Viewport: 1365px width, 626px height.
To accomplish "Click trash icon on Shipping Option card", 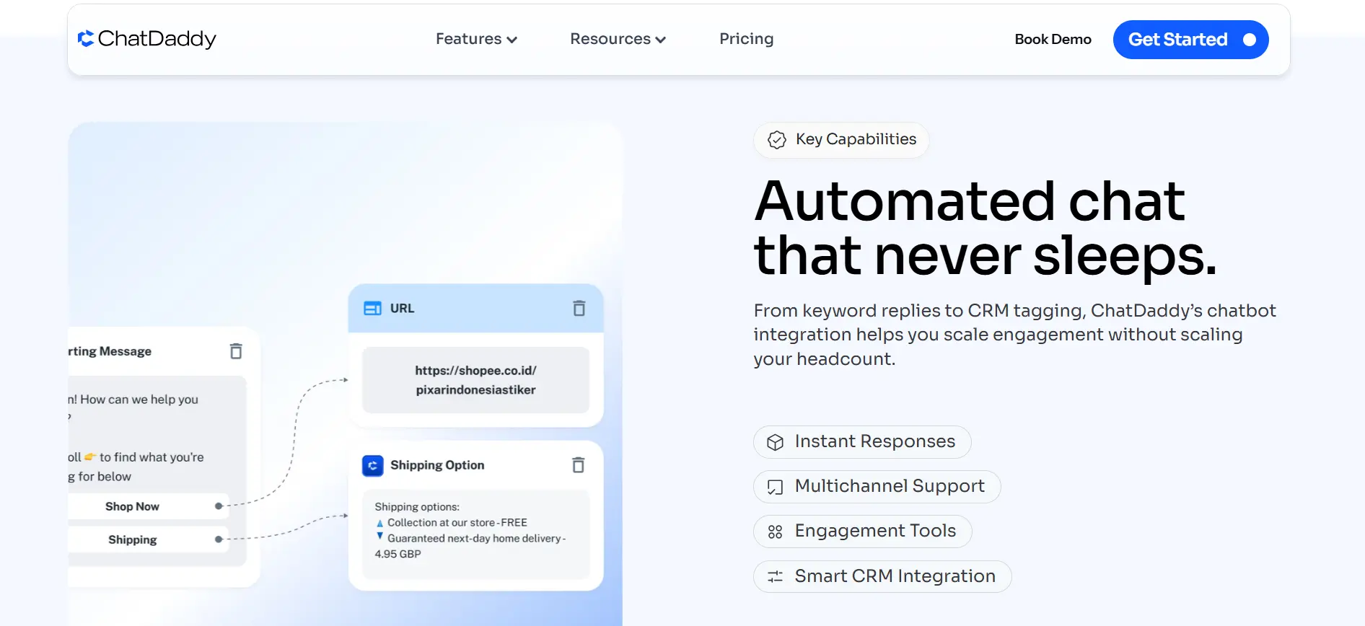I will pos(578,465).
